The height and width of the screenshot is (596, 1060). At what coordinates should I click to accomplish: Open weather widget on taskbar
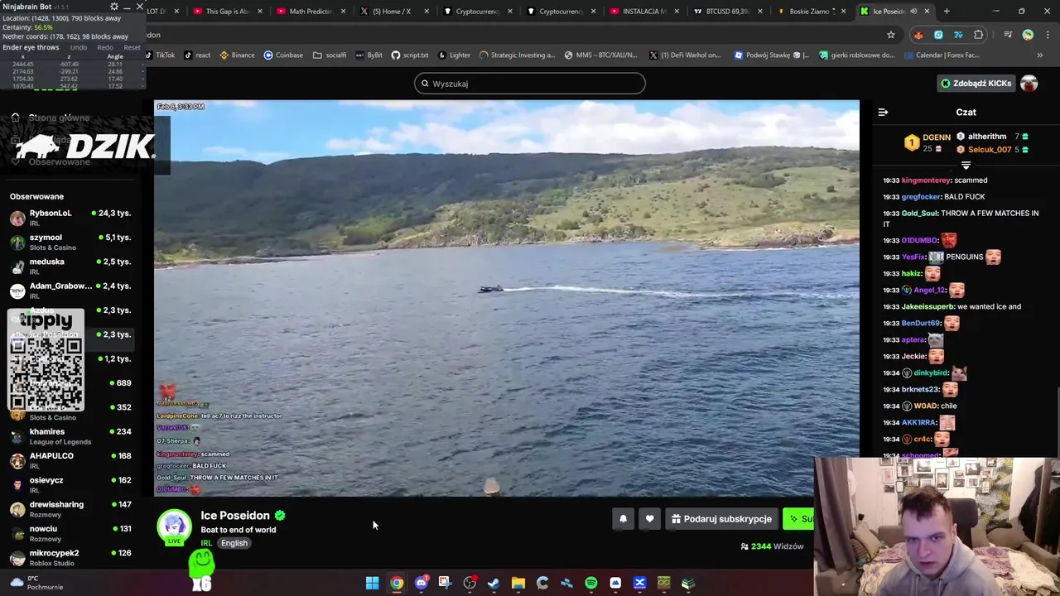coord(37,583)
